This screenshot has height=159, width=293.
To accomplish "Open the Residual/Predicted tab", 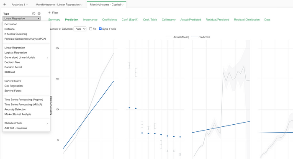I will [217, 20].
